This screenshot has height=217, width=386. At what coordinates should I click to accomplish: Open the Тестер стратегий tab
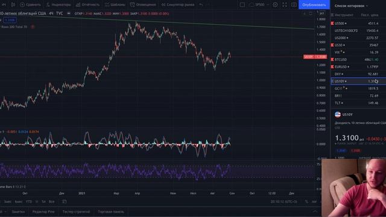[76, 212]
